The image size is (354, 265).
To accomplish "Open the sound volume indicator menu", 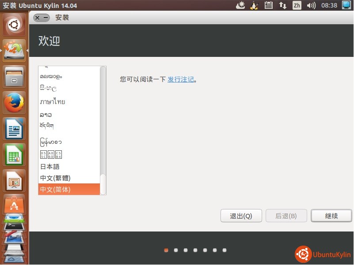I will [x=311, y=5].
